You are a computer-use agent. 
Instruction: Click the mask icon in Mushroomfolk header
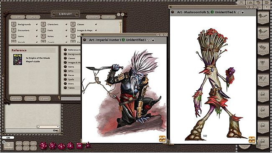[238, 12]
